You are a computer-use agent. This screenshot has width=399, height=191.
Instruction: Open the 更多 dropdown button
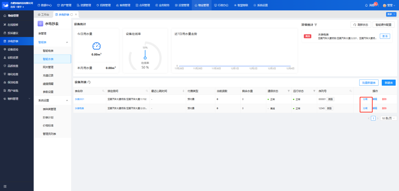click(391, 14)
